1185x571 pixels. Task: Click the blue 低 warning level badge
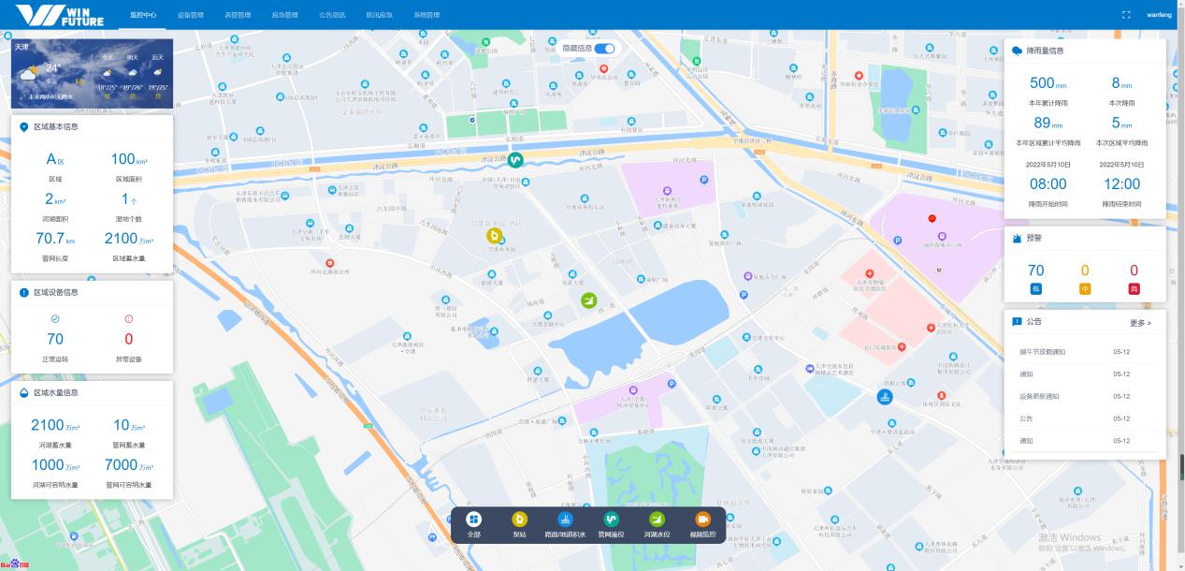click(x=1035, y=289)
